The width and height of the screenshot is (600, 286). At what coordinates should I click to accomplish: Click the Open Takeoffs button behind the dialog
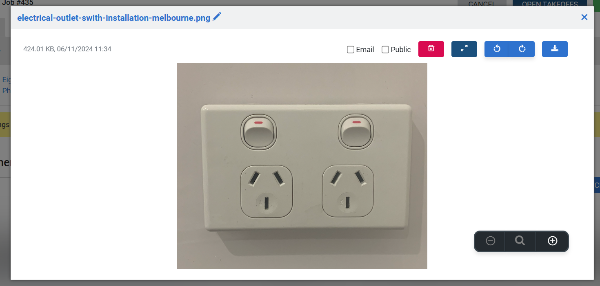[550, 3]
